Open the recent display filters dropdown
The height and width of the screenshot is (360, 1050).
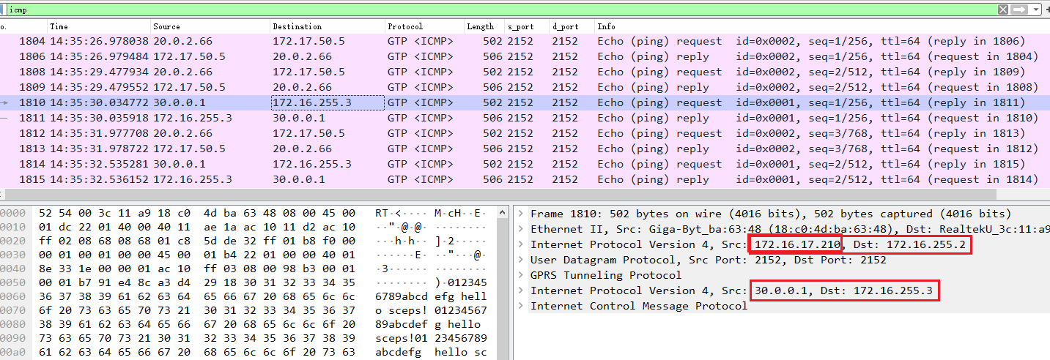coord(1036,10)
